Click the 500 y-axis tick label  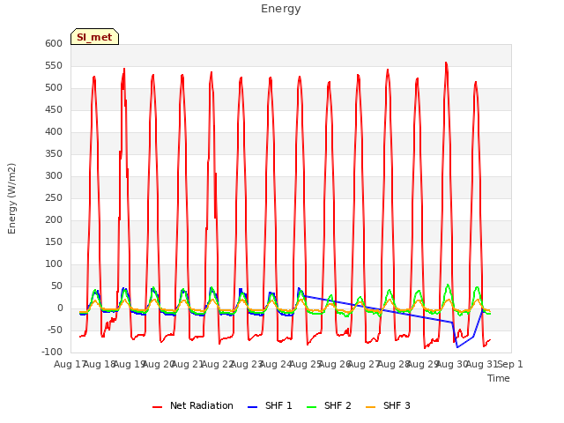tap(54, 88)
